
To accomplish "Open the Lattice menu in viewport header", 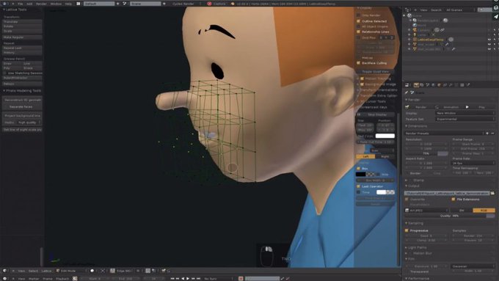I will coord(46,271).
